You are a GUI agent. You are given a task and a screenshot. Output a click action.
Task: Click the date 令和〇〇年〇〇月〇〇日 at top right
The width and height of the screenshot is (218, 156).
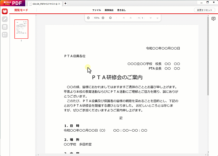click(163, 48)
